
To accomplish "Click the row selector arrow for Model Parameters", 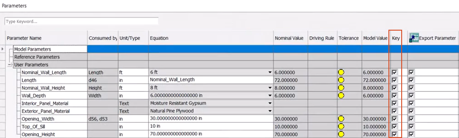I will point(2,49).
